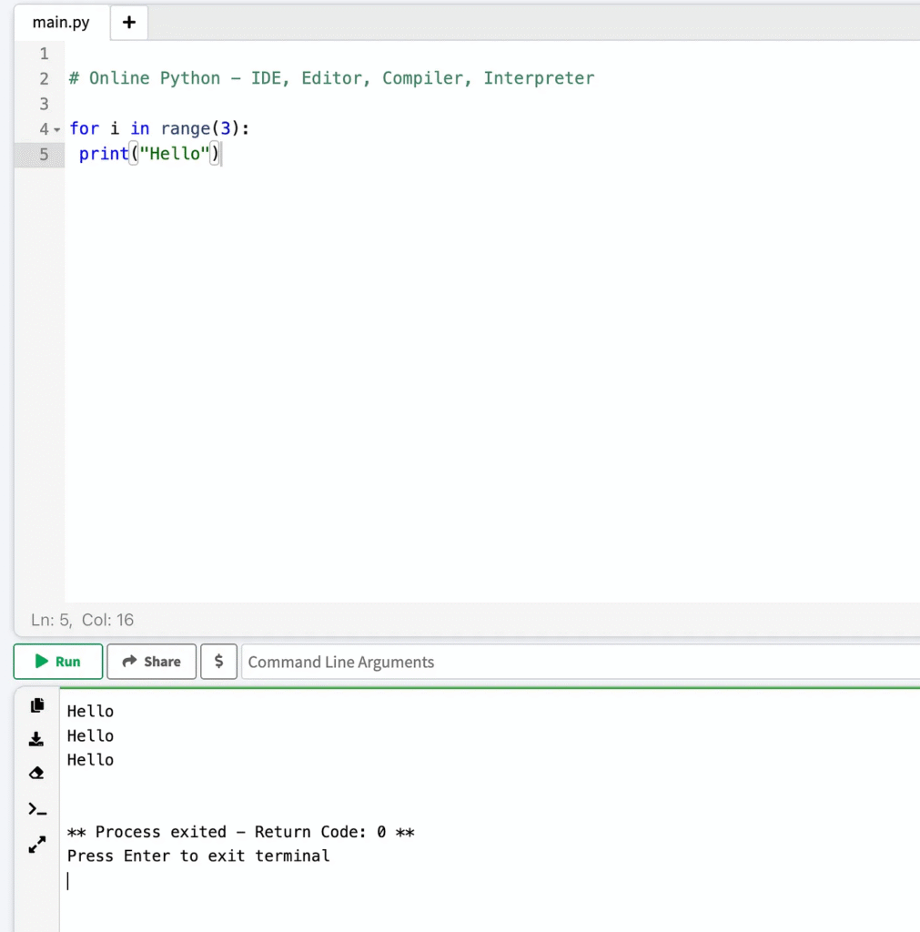Click first Hello output line

pos(90,712)
